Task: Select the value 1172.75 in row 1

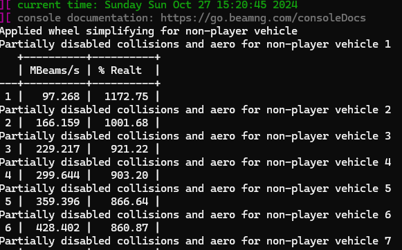Action: pyautogui.click(x=127, y=97)
